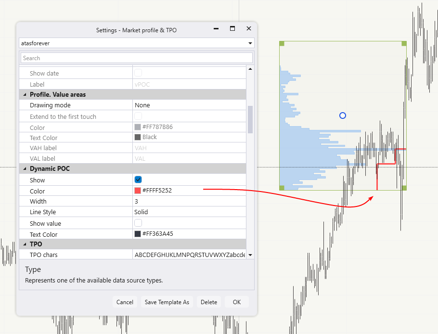Screen dimensions: 438x334
Task: Toggle the Show date checkbox
Action: click(138, 73)
